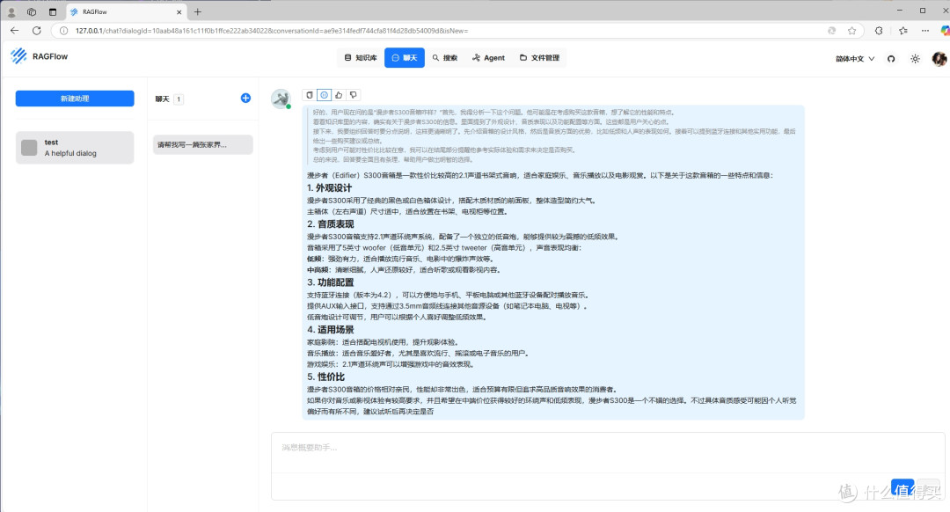This screenshot has height=512, width=950.
Task: Add this page to favorites with the star
Action: pyautogui.click(x=851, y=30)
